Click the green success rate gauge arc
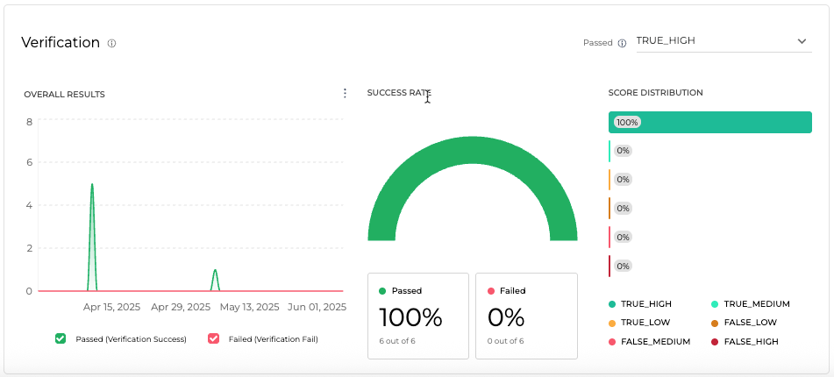The width and height of the screenshot is (834, 377). point(473,150)
